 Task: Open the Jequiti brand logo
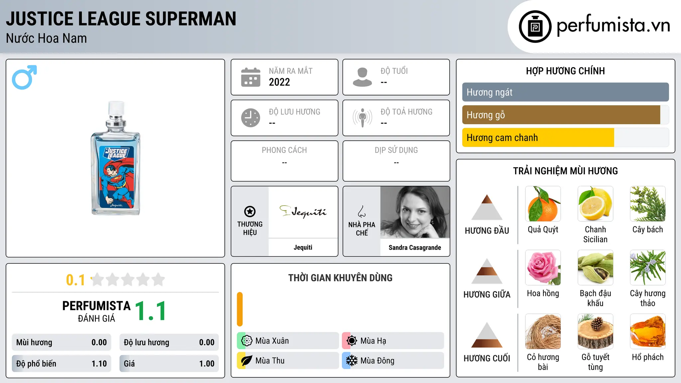[x=303, y=212]
